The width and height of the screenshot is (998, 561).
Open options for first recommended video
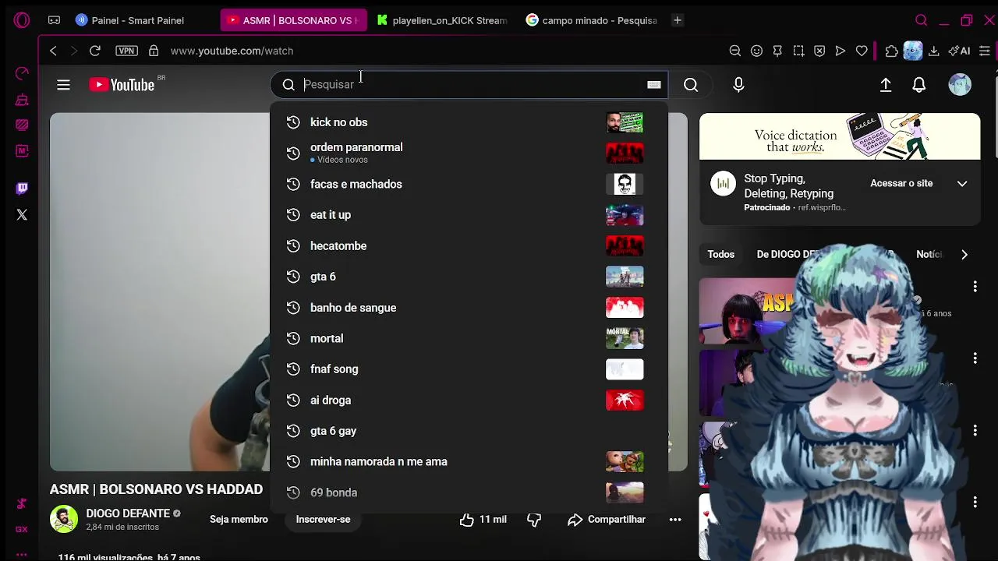(975, 287)
